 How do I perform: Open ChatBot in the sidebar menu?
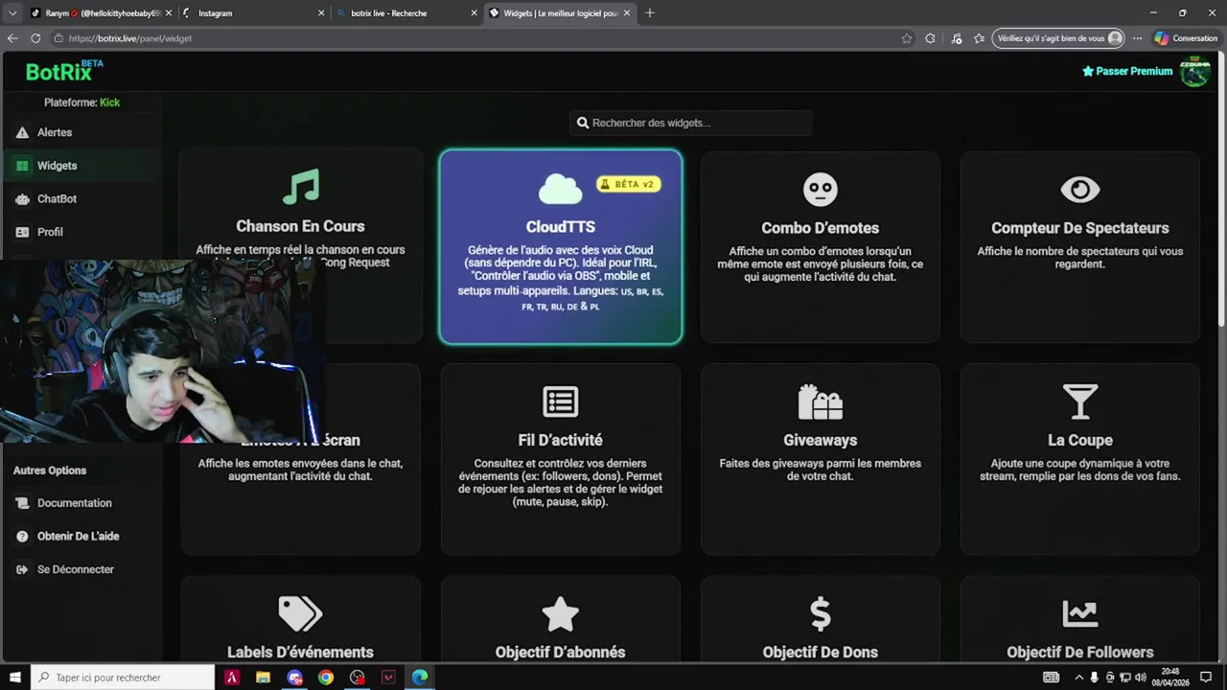pyautogui.click(x=57, y=199)
